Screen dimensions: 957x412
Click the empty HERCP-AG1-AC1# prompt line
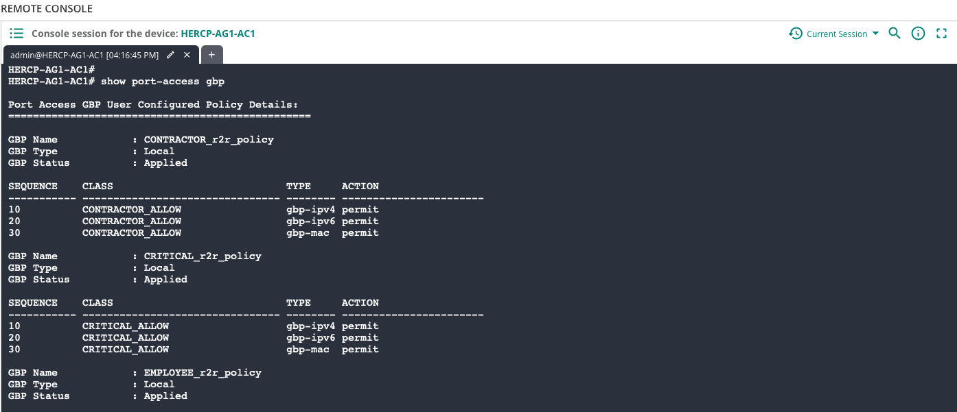click(x=51, y=70)
